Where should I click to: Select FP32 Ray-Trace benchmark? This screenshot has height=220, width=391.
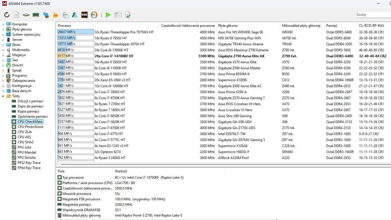tap(29, 163)
